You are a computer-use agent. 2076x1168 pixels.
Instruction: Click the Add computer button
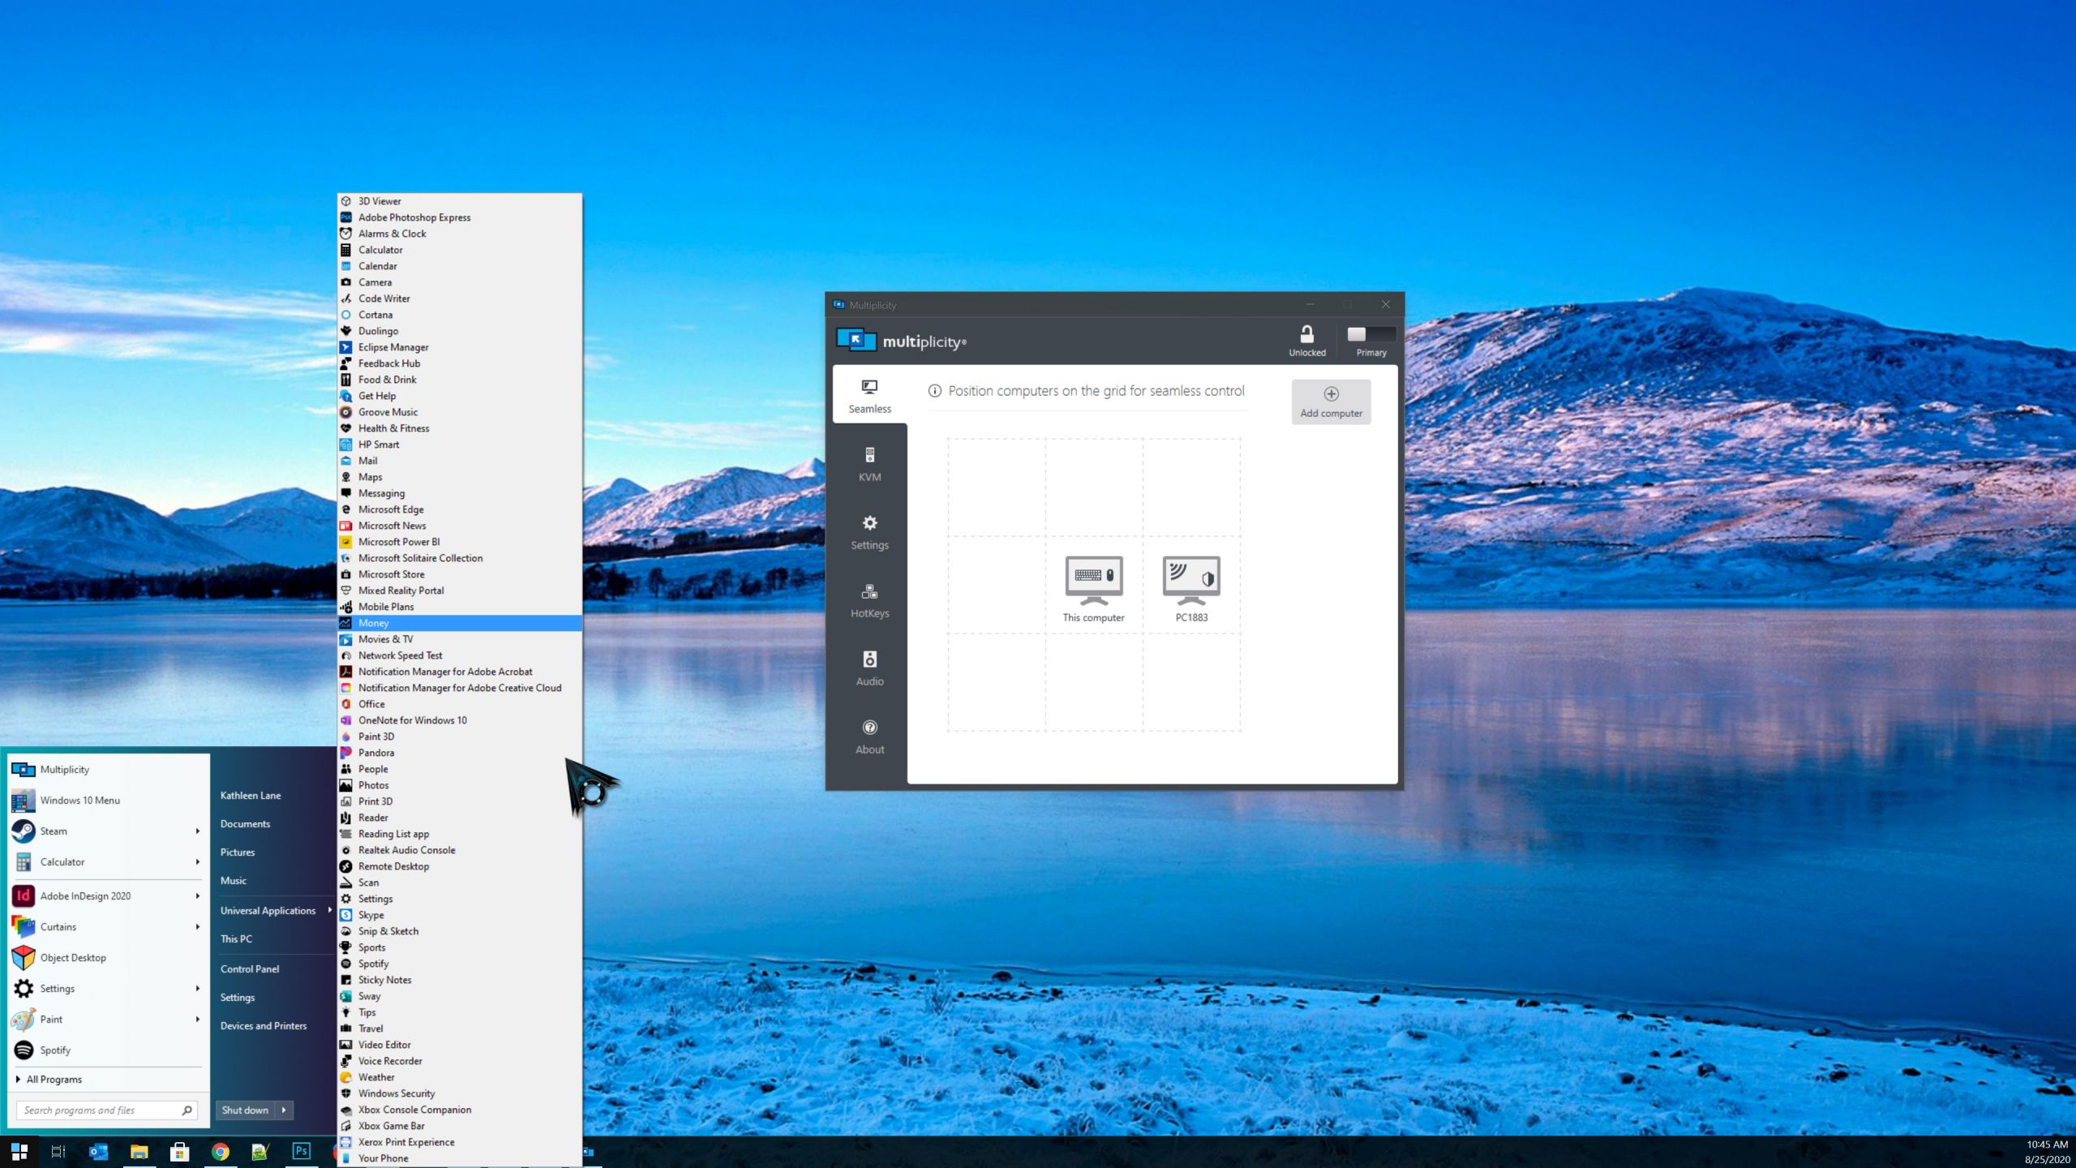(x=1331, y=401)
